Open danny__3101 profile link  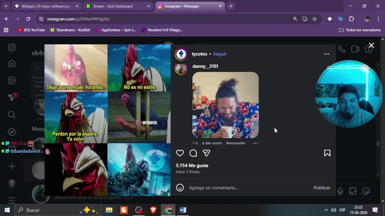(x=205, y=66)
